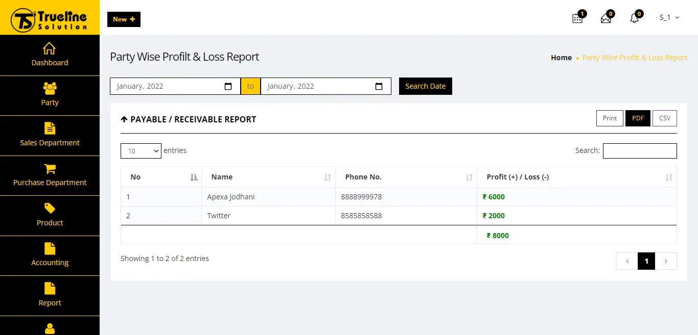Click the Print button
The image size is (698, 335).
tap(610, 118)
